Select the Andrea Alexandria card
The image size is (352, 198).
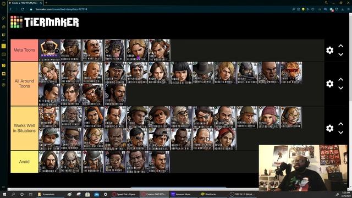(93, 73)
